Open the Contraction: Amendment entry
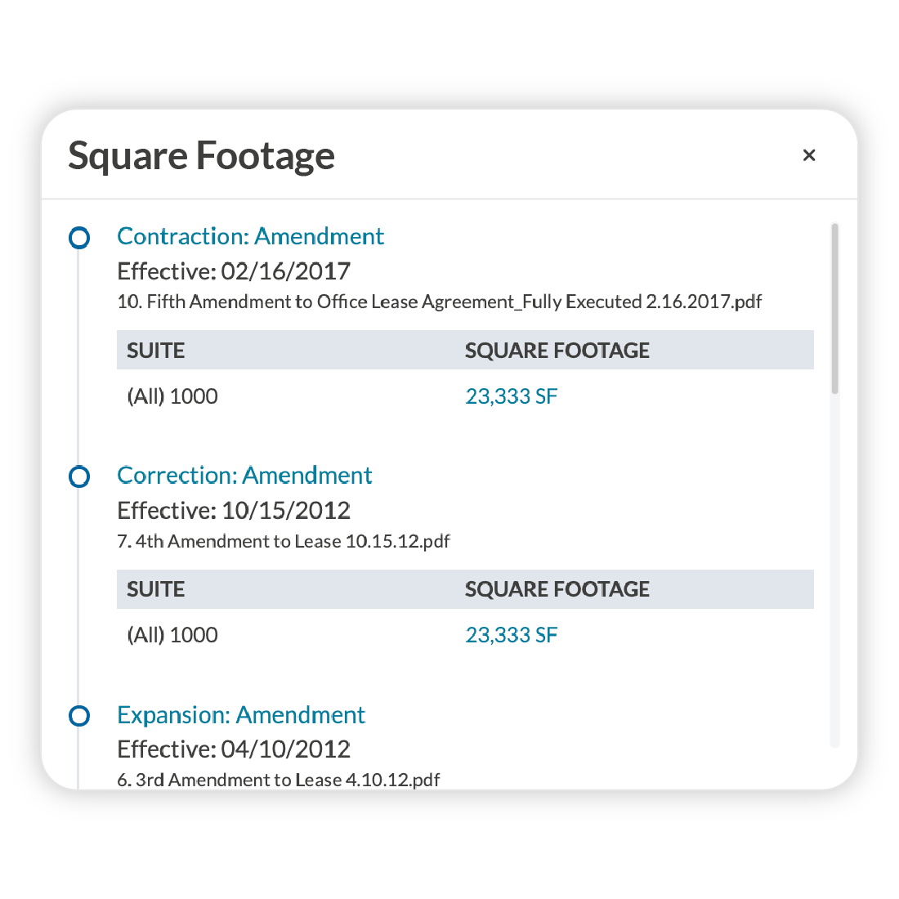This screenshot has width=899, height=899. [x=250, y=236]
